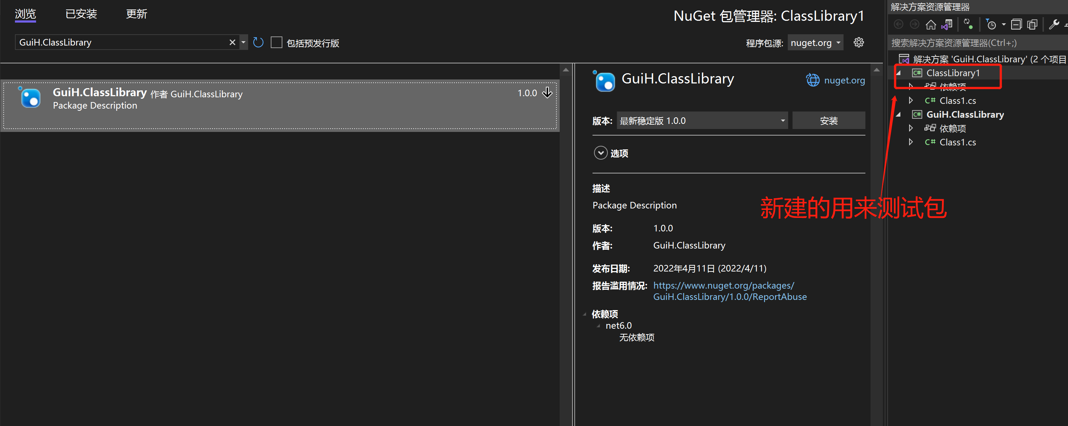Open the 程序包源 nuget.org dropdown
The width and height of the screenshot is (1068, 426).
coord(815,43)
